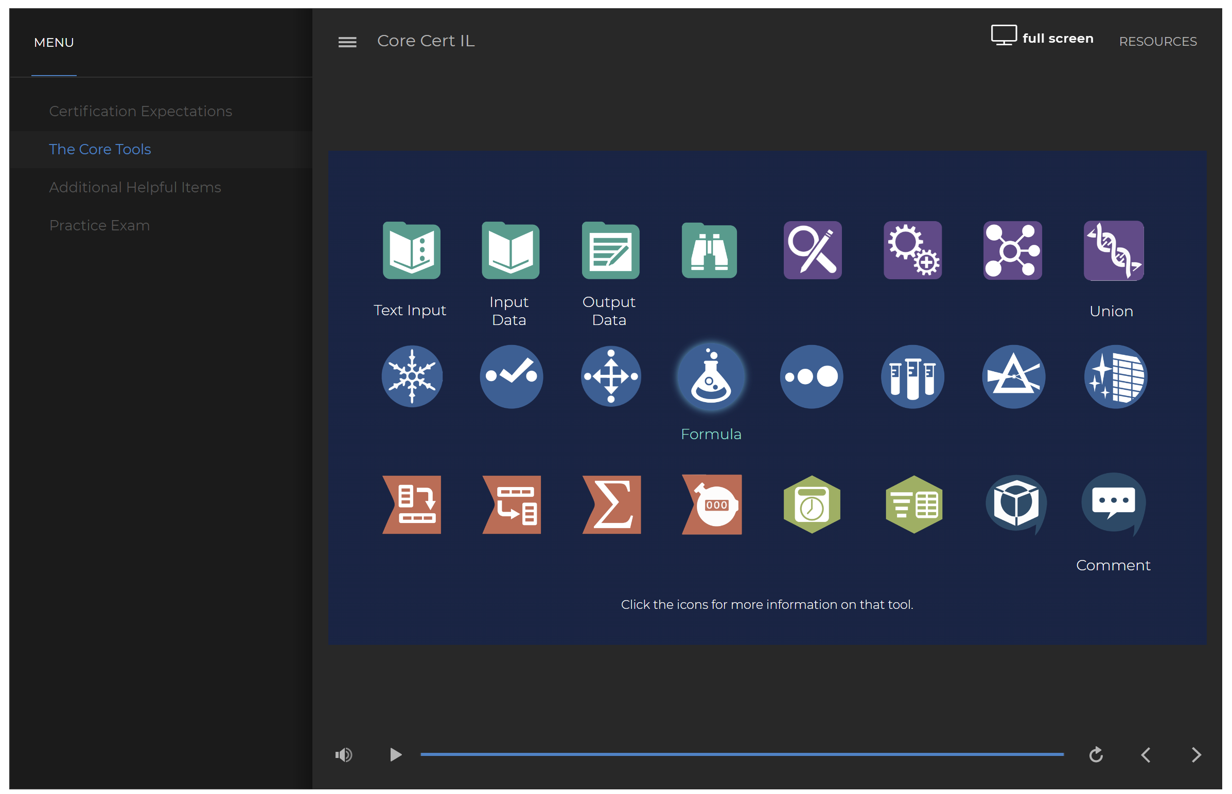1232x794 pixels.
Task: Select the Browse binoculars tool icon
Action: click(709, 251)
